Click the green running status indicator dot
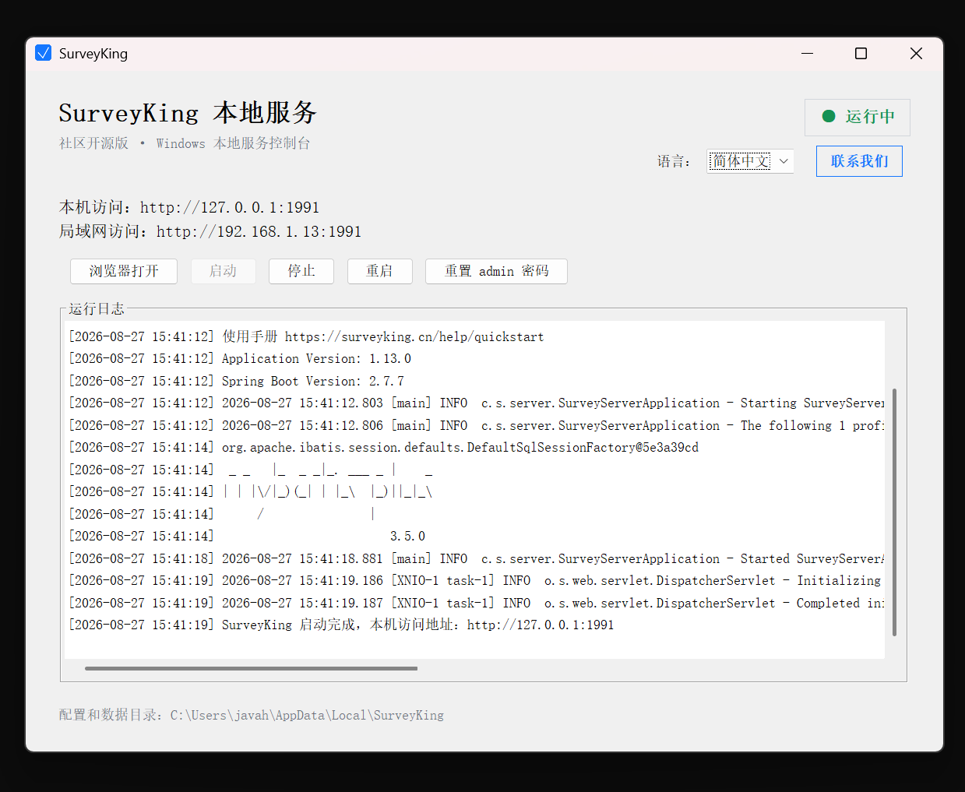 coord(829,116)
